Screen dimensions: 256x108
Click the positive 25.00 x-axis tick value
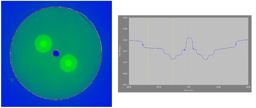[219, 87]
